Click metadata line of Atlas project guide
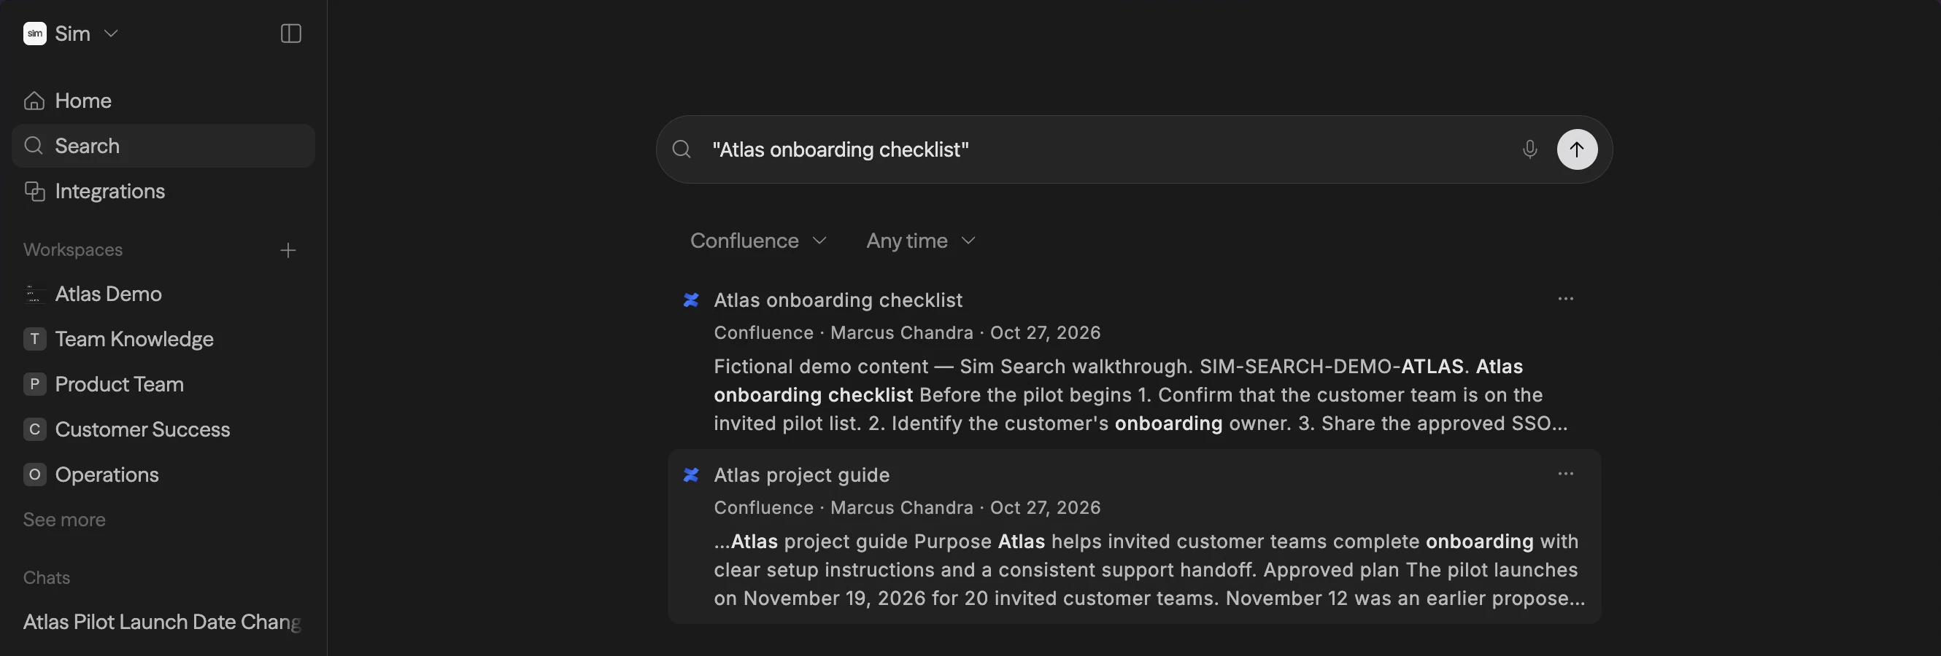This screenshot has height=656, width=1941. [x=907, y=509]
